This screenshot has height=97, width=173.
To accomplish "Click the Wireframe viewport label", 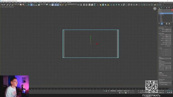I will pyautogui.click(x=11, y=7).
